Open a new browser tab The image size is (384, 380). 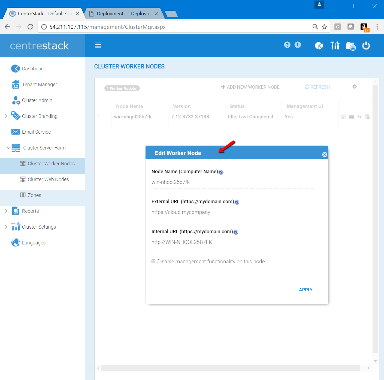(171, 14)
